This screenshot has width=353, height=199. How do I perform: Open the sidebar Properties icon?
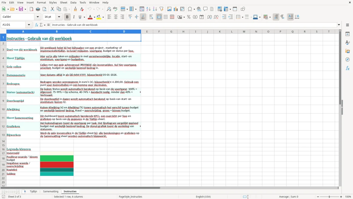(x=347, y=34)
